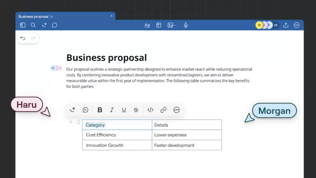
Task: Click the Category table cell
Action: [x=117, y=125]
